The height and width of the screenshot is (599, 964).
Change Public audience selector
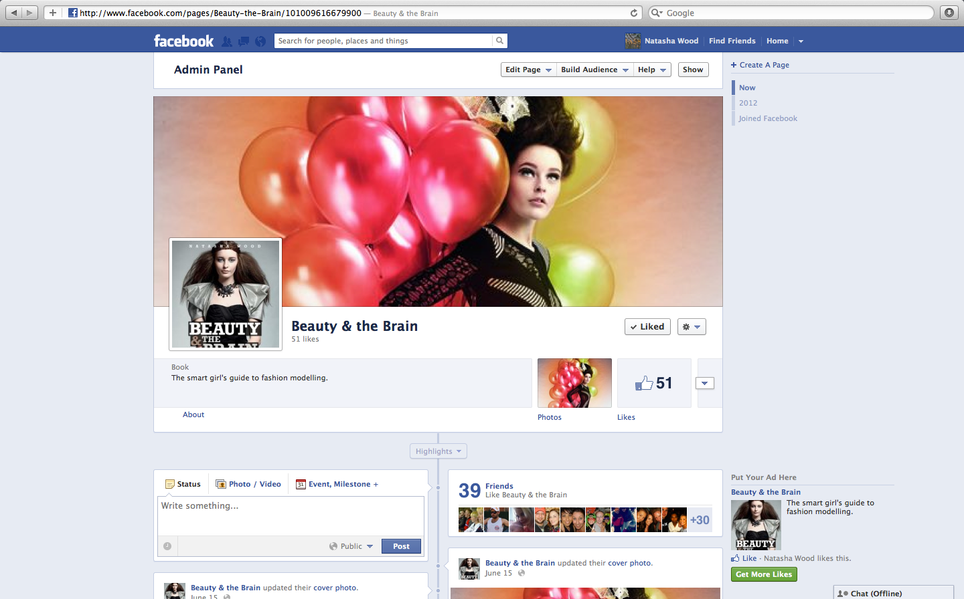pyautogui.click(x=351, y=546)
